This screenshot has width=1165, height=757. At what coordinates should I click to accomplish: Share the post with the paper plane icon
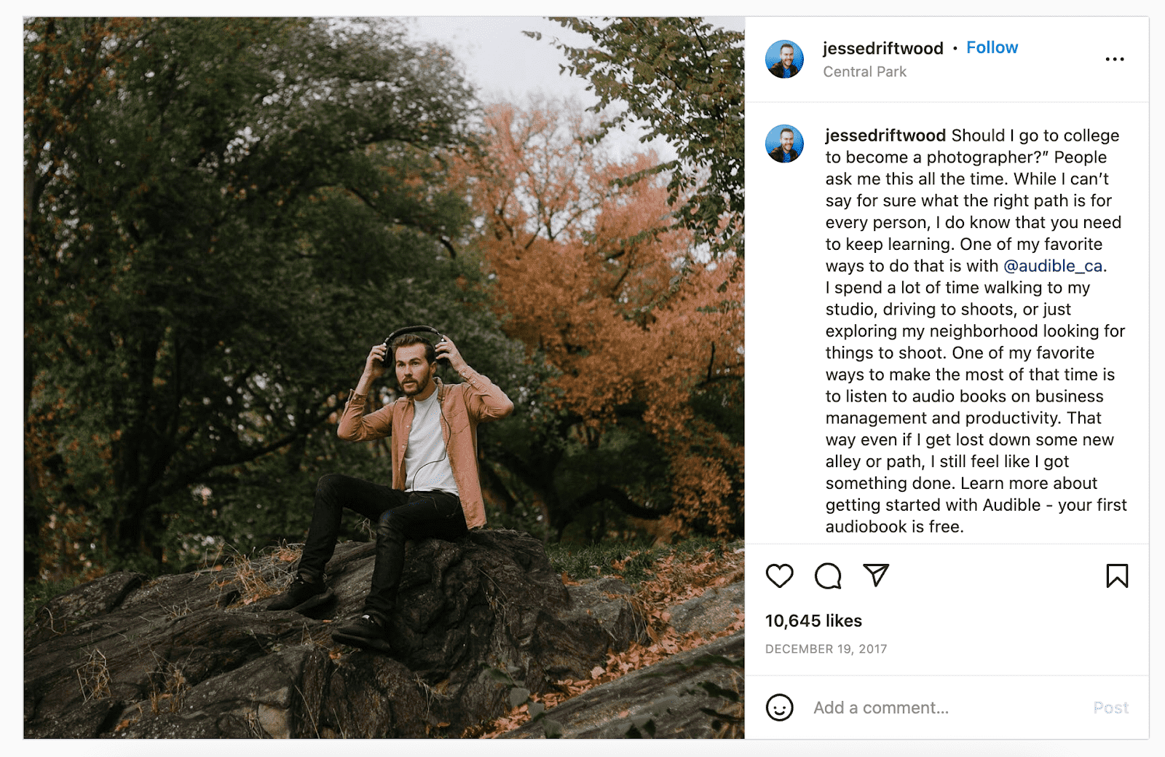[x=876, y=575]
